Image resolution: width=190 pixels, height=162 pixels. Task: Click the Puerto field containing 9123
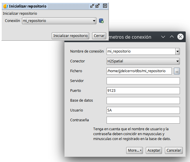(143, 91)
